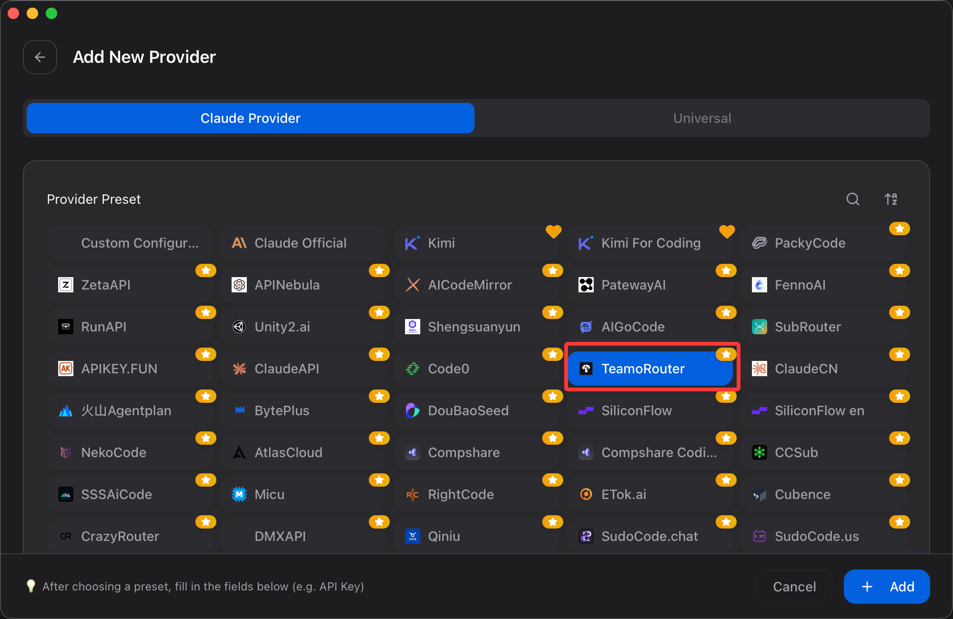Click the lightbulb hint about API Key
953x619 pixels.
coord(195,587)
